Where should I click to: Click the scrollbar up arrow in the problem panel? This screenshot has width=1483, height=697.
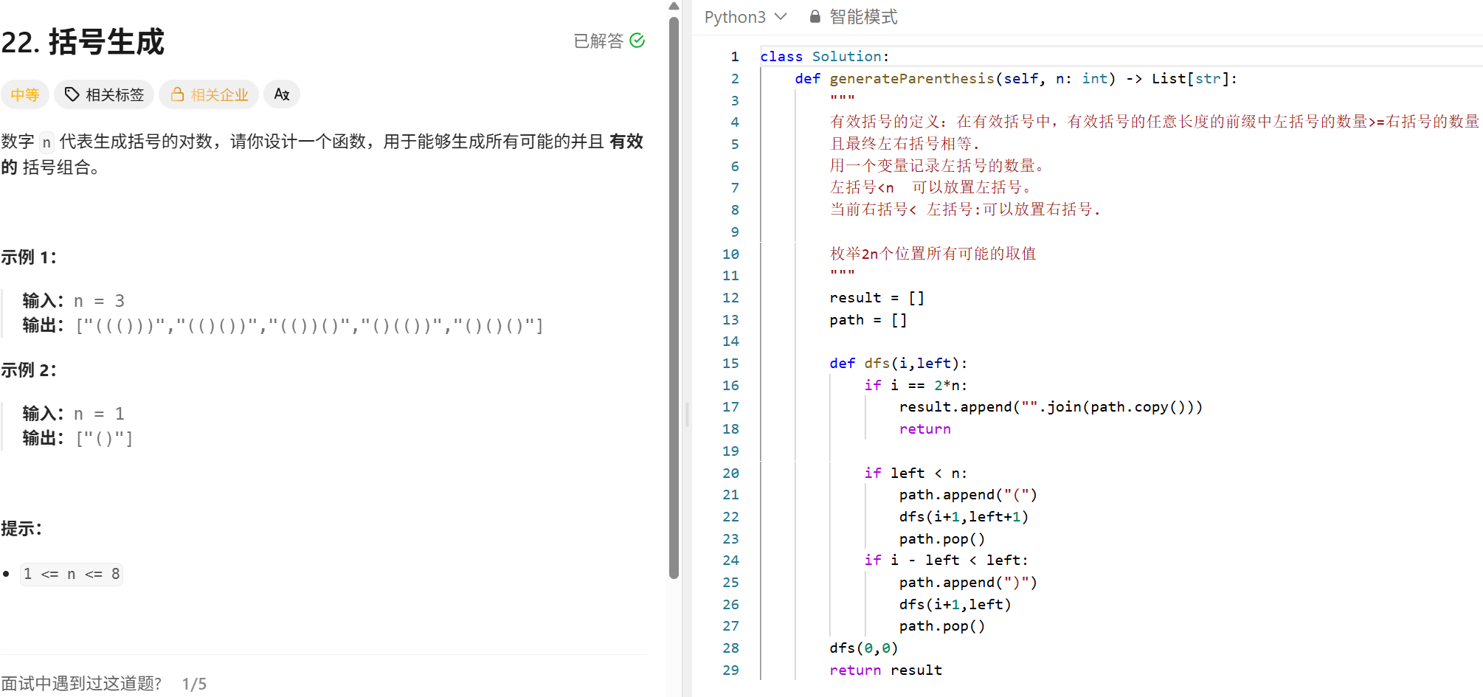[x=674, y=6]
